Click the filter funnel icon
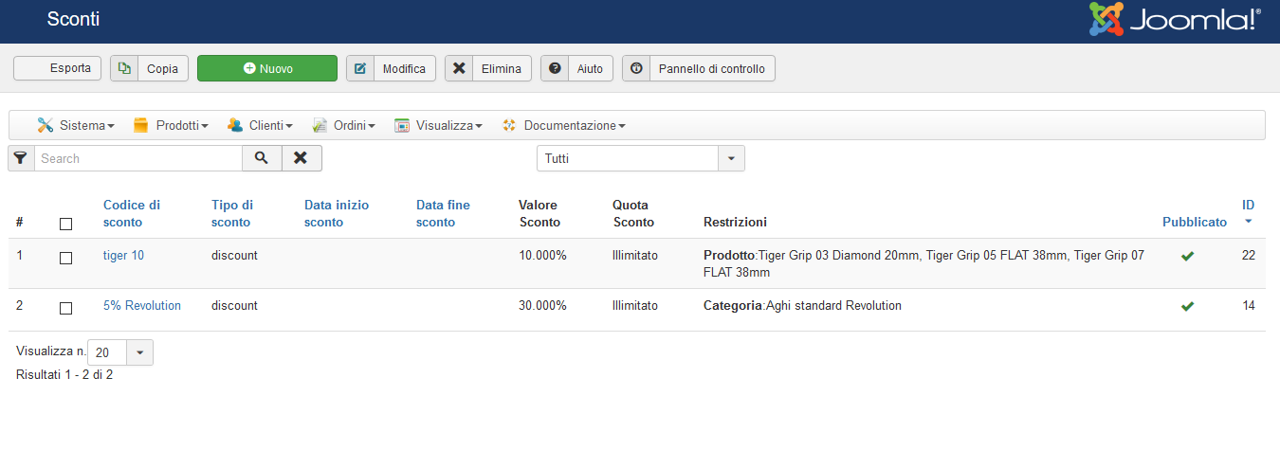This screenshot has height=468, width=1280. pos(21,158)
